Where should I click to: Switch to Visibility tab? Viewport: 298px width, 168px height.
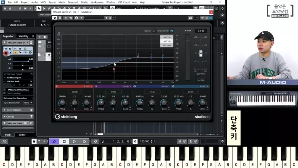click(x=23, y=36)
